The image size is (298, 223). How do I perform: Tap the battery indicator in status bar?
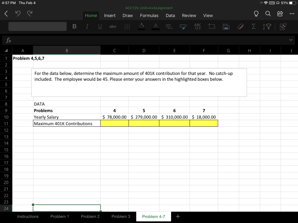click(x=292, y=3)
